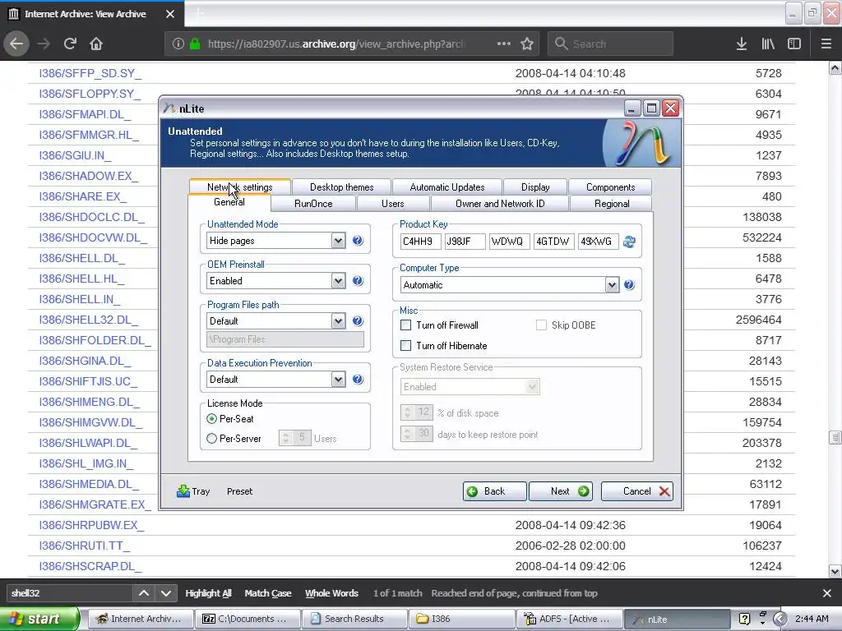842x631 pixels.
Task: Click the Windows start button
Action: click(x=39, y=619)
